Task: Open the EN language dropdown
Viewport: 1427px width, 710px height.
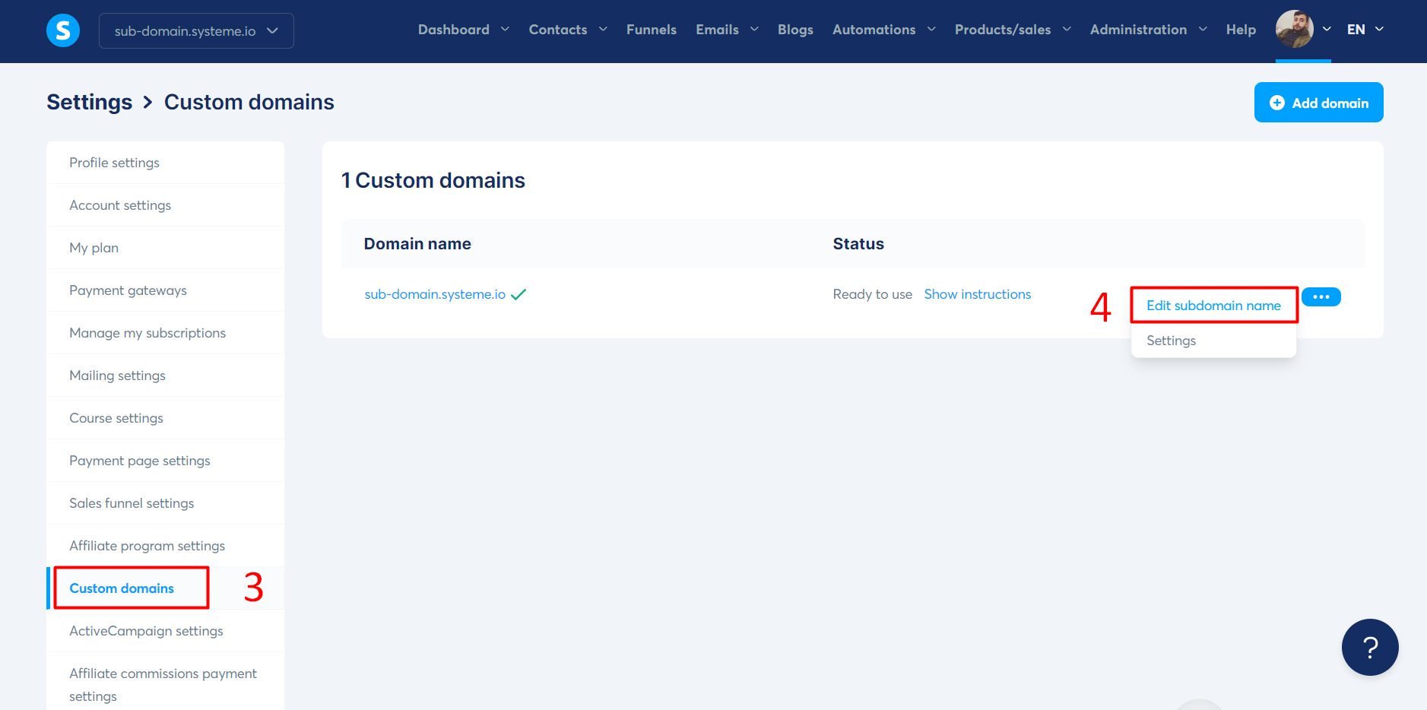Action: (x=1363, y=30)
